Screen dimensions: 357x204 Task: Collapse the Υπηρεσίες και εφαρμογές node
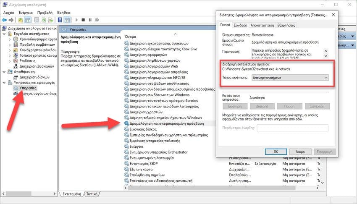pyautogui.click(x=4, y=83)
